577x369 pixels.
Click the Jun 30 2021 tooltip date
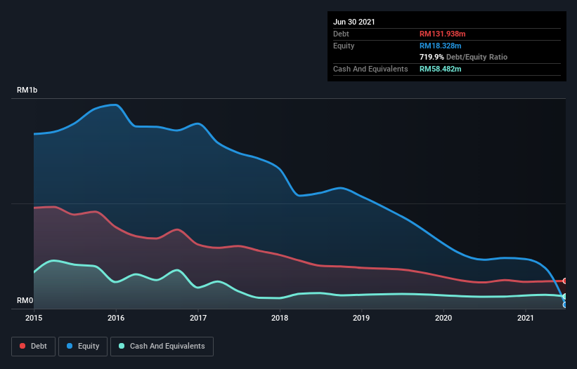click(x=354, y=22)
